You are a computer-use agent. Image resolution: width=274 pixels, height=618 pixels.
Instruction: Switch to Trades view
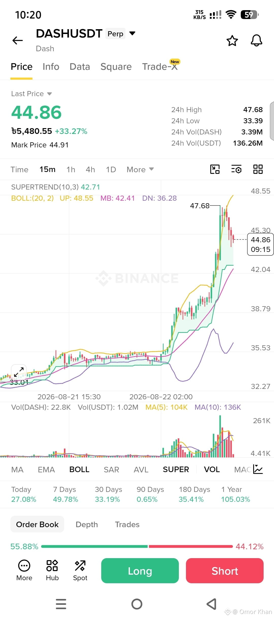click(127, 524)
